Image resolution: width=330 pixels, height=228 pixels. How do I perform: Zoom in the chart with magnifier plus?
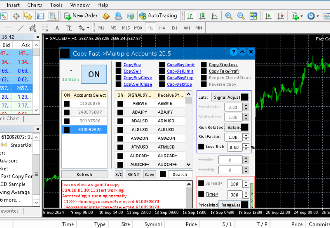point(229,16)
